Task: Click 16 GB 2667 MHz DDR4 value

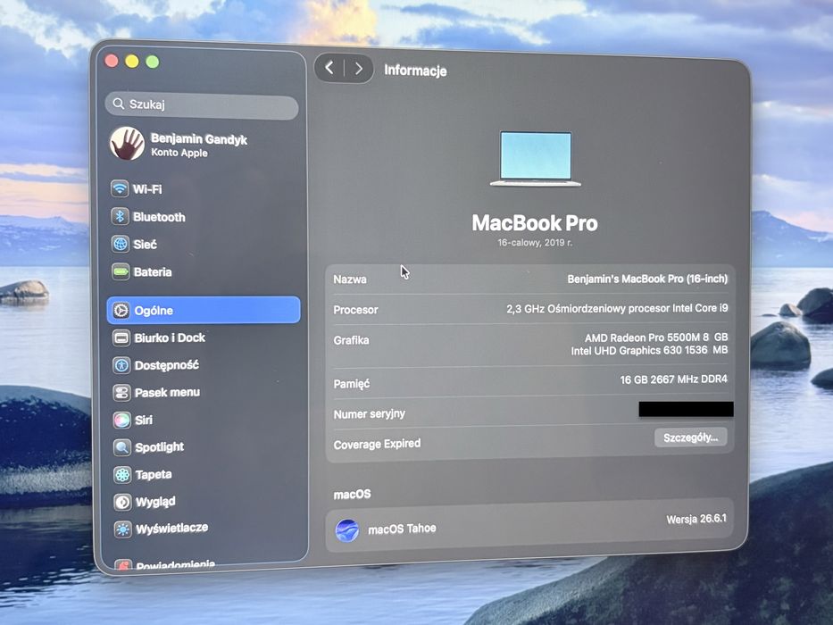Action: pos(673,379)
